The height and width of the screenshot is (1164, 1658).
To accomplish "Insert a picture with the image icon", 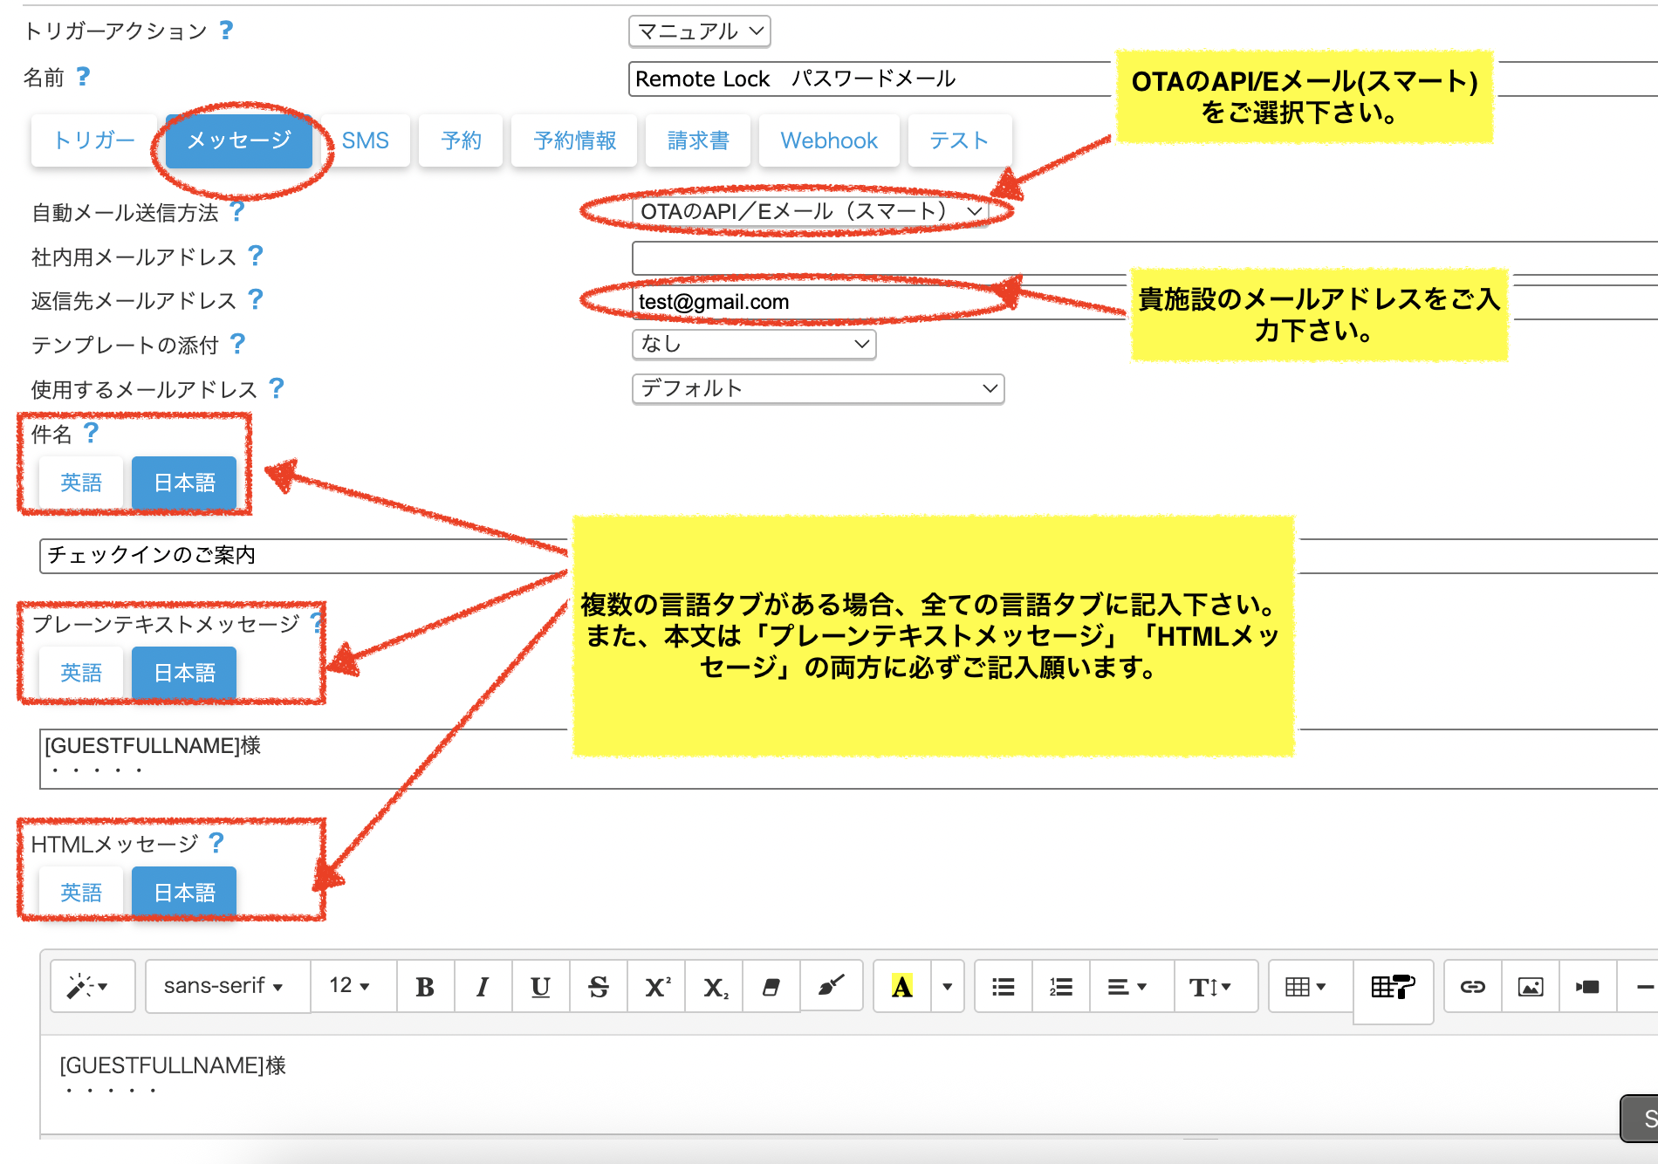I will [1530, 987].
